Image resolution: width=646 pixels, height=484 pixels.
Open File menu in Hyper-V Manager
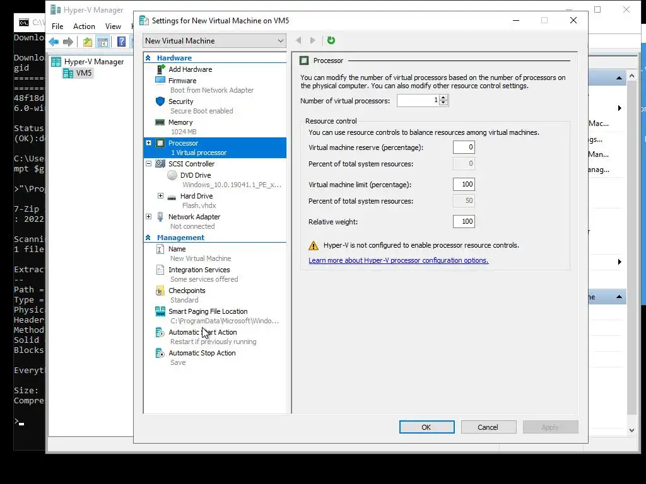(x=57, y=26)
